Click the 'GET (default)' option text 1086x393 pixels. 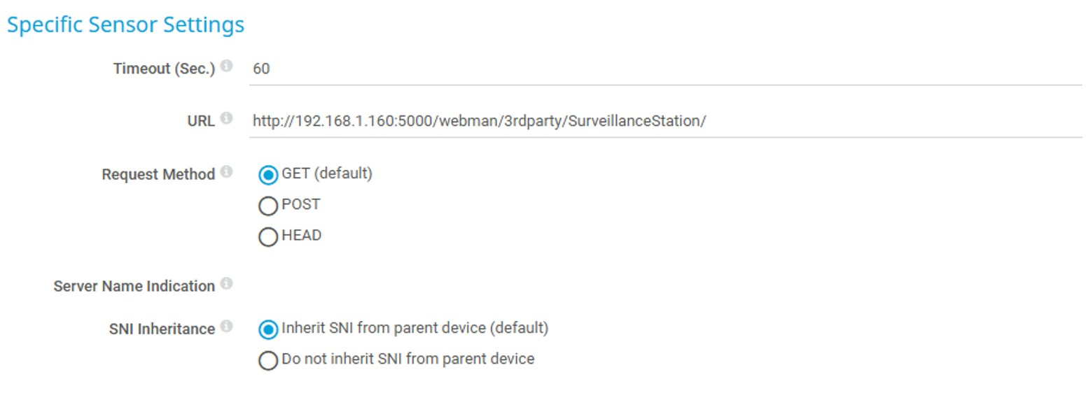(x=327, y=173)
